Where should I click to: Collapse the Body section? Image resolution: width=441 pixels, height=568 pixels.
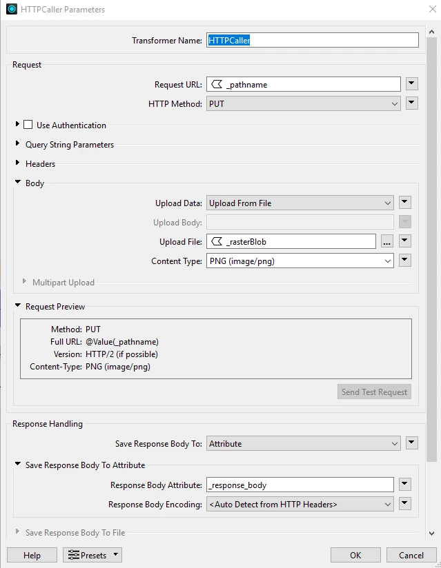[x=17, y=182]
